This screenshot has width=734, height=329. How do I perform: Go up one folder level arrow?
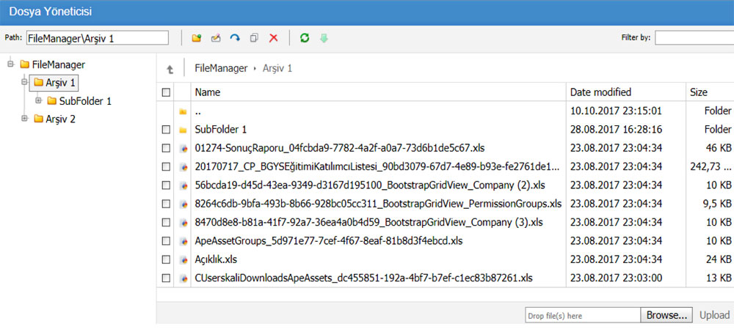pyautogui.click(x=170, y=69)
